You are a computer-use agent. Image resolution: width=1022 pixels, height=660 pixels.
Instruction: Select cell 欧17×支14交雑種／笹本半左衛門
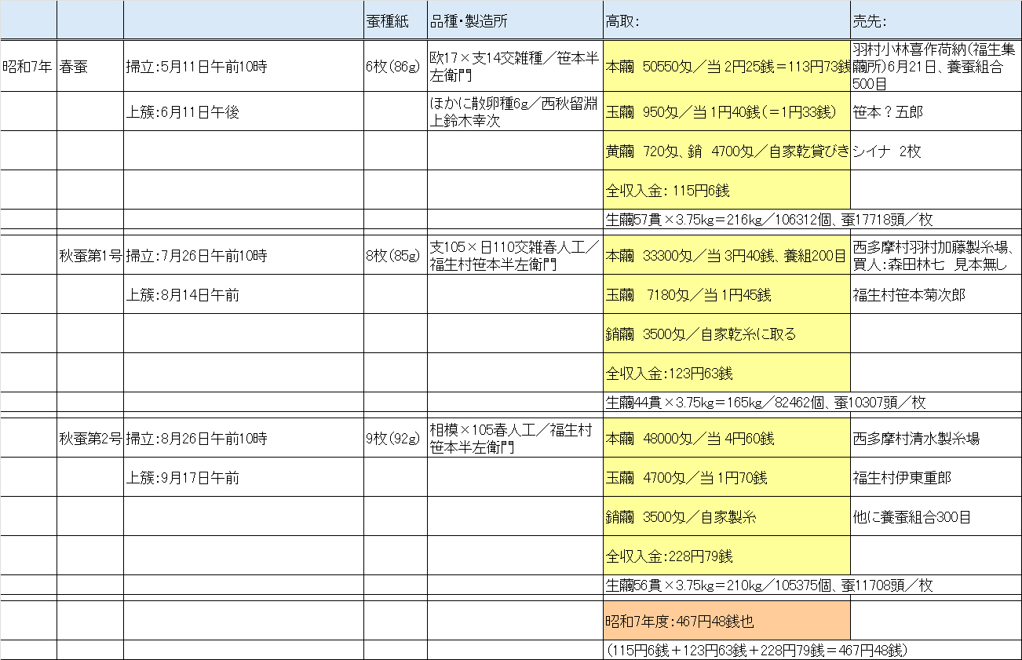(x=515, y=66)
